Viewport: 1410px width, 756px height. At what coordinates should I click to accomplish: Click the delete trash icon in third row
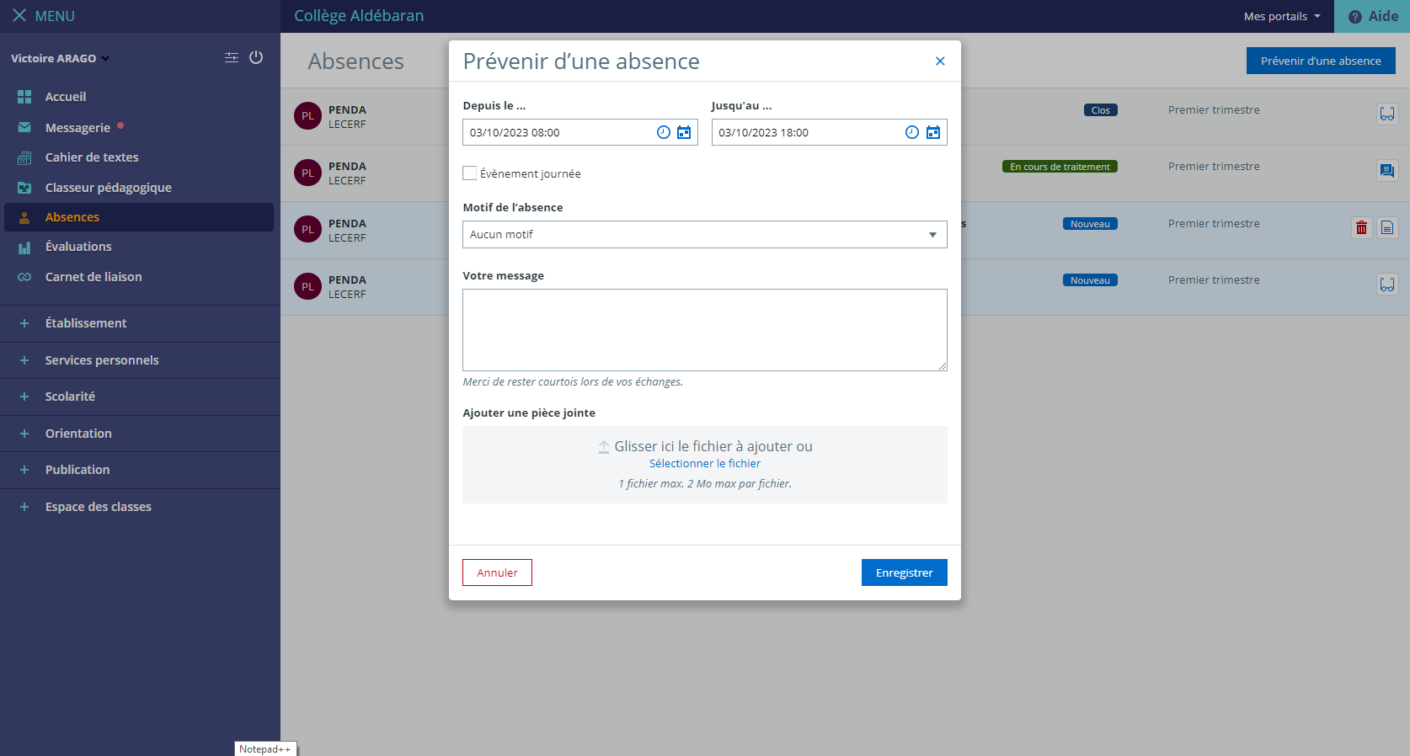point(1362,227)
